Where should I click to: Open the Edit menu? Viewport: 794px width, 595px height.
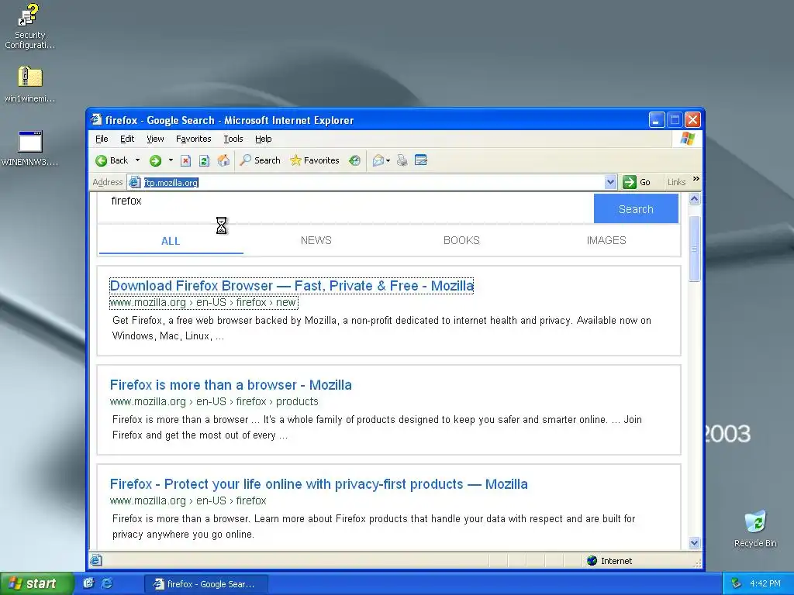[127, 139]
